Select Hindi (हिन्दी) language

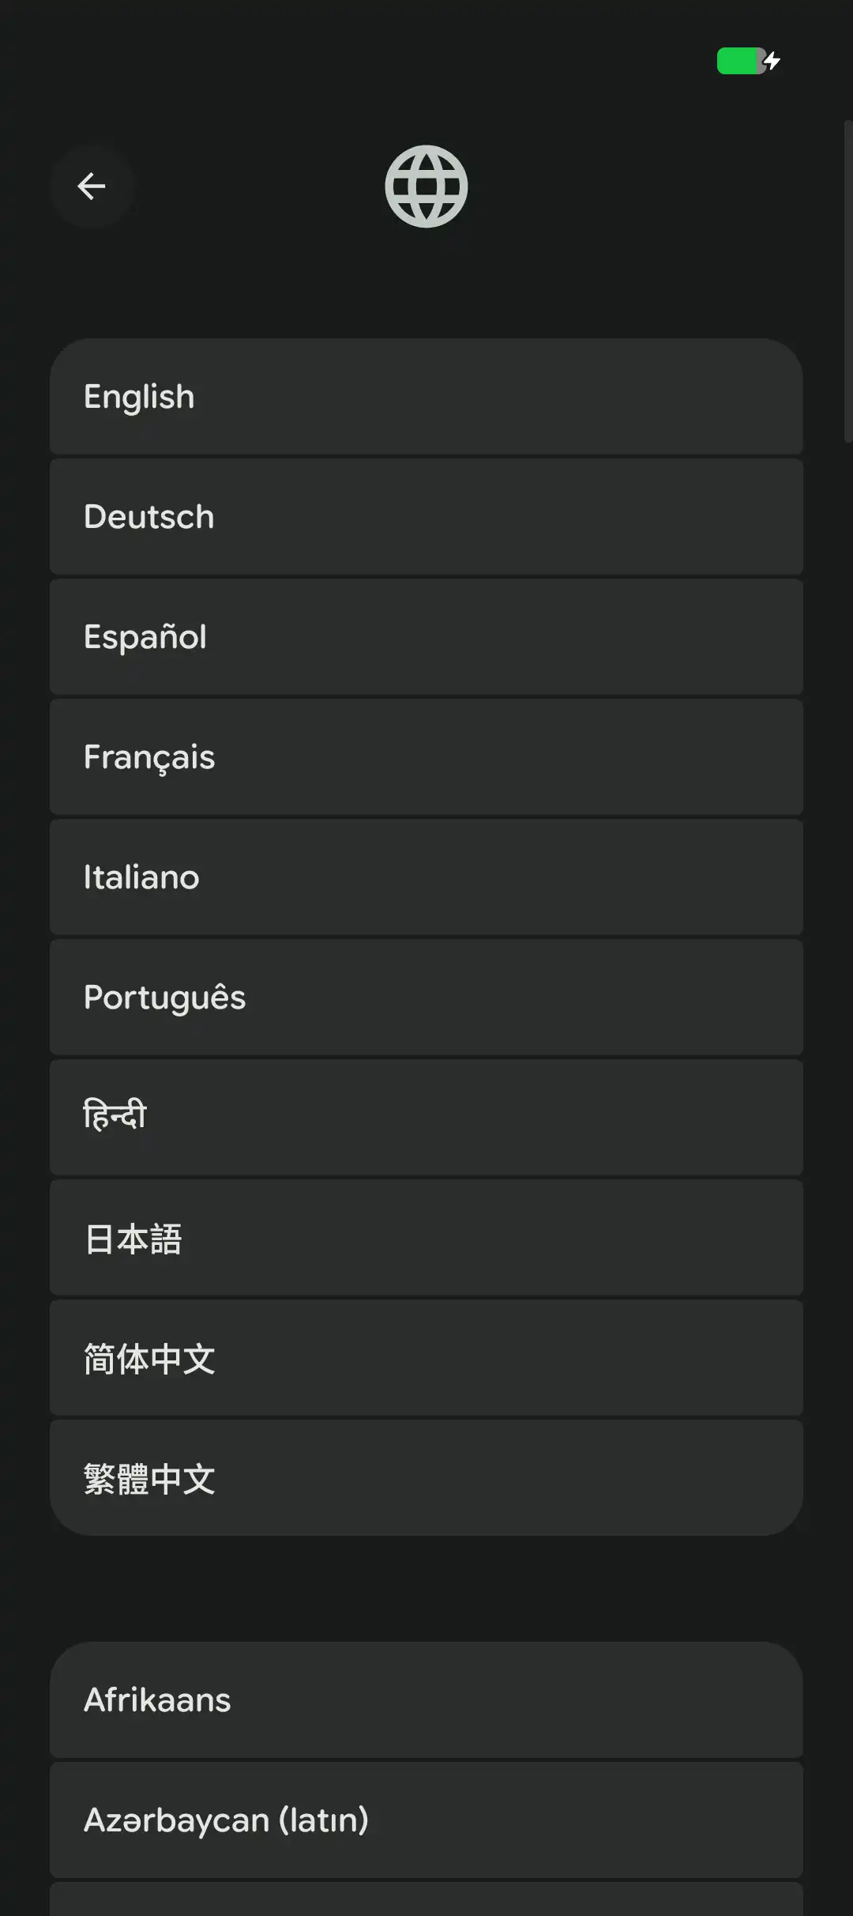click(x=426, y=1118)
